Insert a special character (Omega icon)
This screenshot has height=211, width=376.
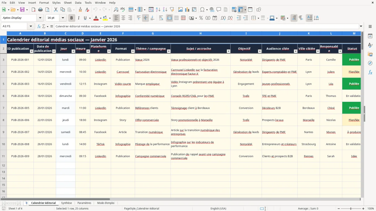(x=202, y=10)
